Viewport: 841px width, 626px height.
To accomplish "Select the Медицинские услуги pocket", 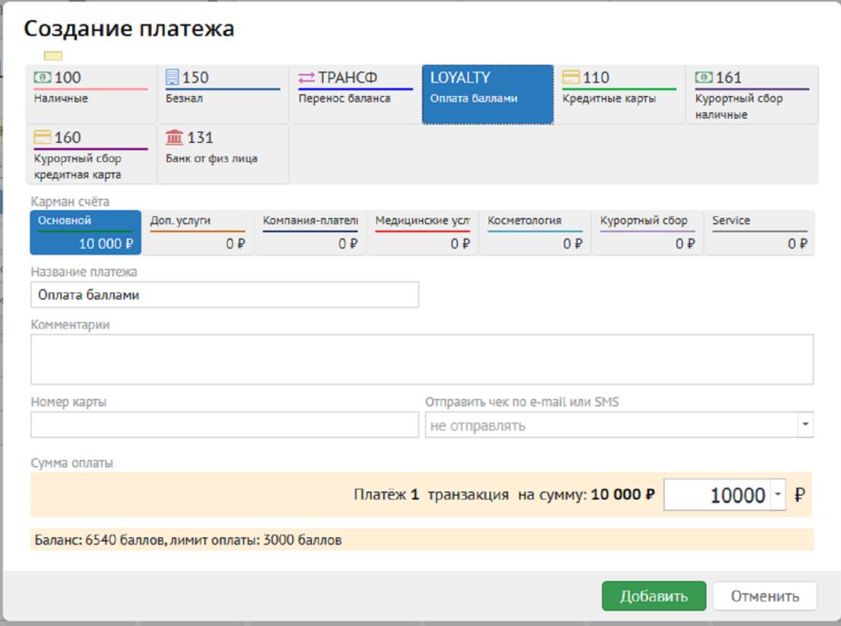I will point(422,232).
